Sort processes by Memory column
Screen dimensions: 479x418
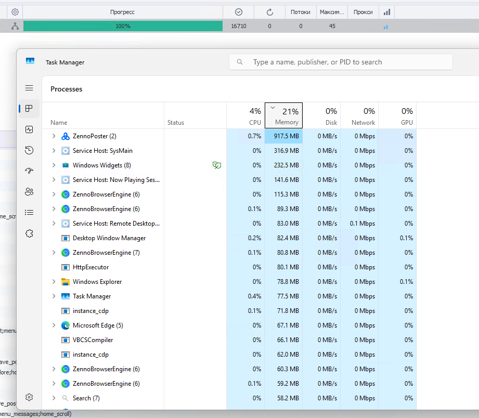pos(283,115)
